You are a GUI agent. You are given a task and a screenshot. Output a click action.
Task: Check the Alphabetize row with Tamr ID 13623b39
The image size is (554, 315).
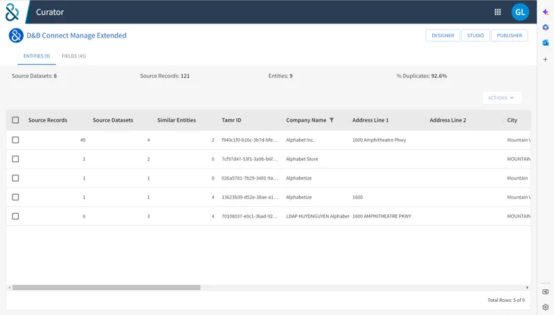click(15, 197)
